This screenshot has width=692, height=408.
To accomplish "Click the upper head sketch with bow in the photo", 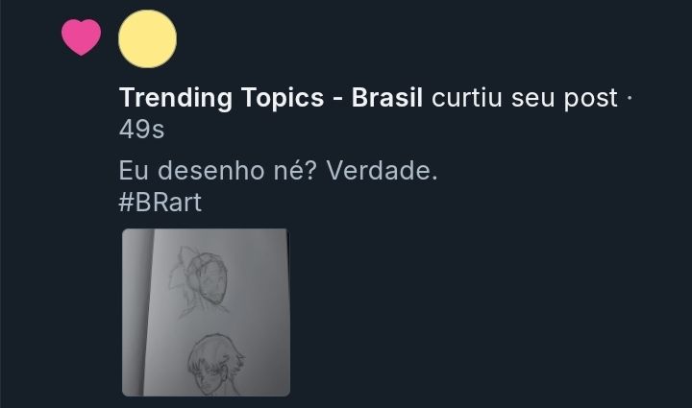I will [200, 280].
